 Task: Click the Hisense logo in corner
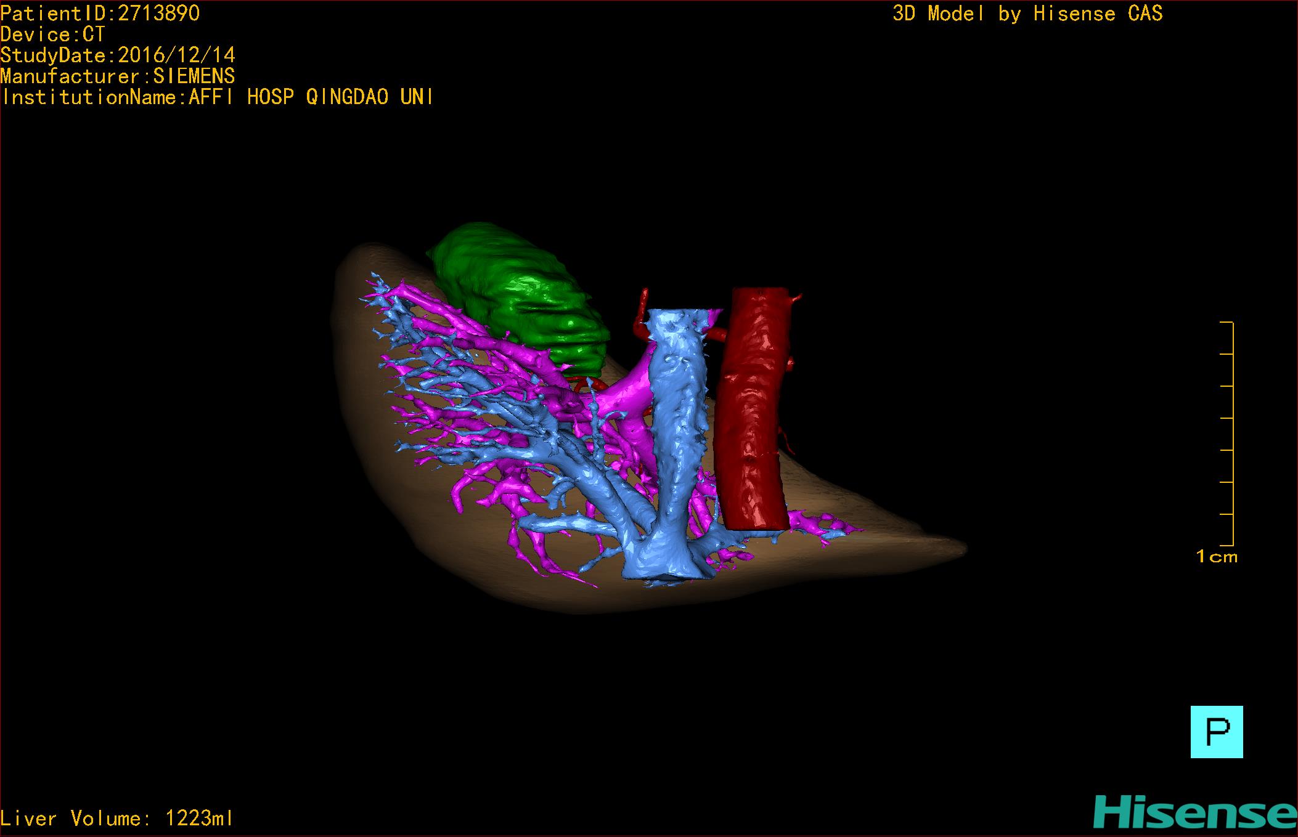point(1194,812)
